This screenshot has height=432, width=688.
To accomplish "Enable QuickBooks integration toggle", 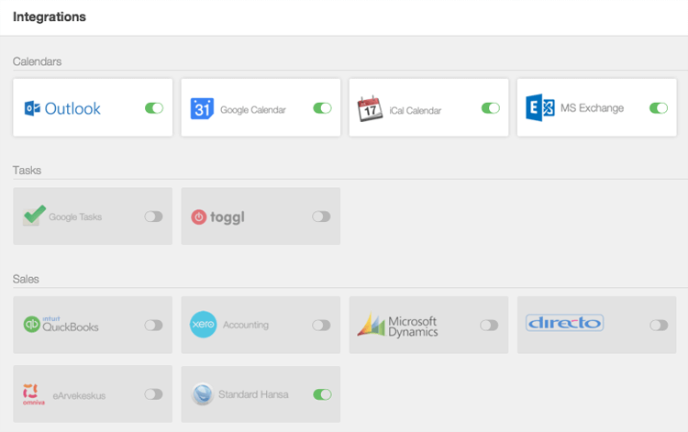I will click(x=153, y=325).
